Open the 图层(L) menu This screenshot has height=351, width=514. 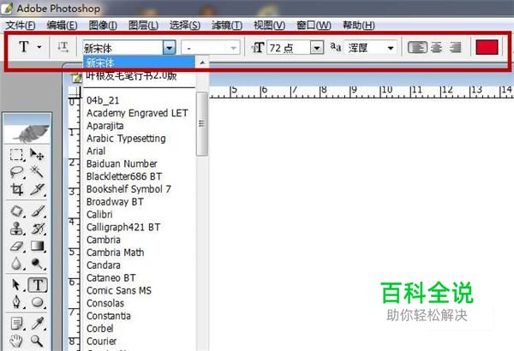(x=143, y=25)
